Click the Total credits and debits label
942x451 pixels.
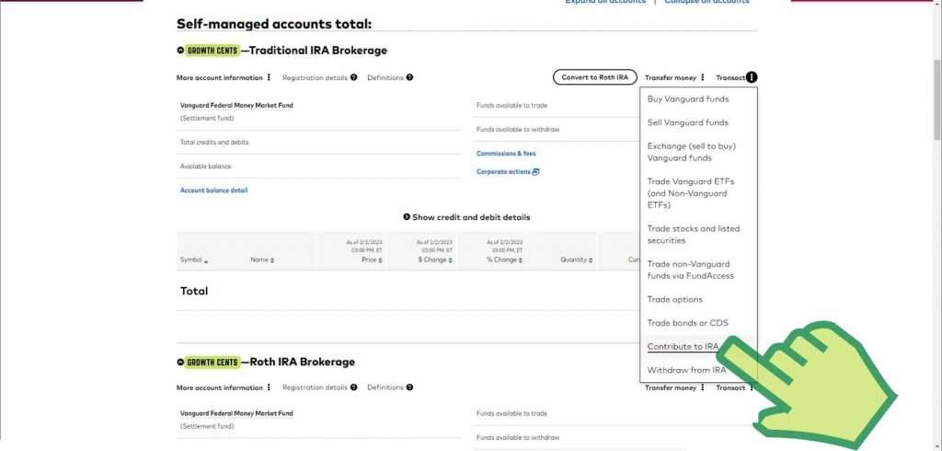coord(214,143)
